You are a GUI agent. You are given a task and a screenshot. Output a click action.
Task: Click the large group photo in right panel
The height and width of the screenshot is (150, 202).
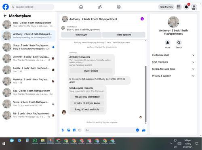pyautogui.click(x=173, y=22)
